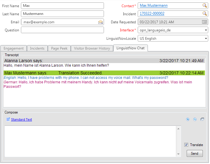Uncheck the Translate checkbox
Screen dimensions: 210x164
coord(186,145)
